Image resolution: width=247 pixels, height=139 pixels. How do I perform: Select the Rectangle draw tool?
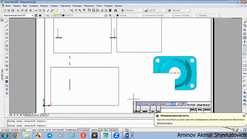7,38
